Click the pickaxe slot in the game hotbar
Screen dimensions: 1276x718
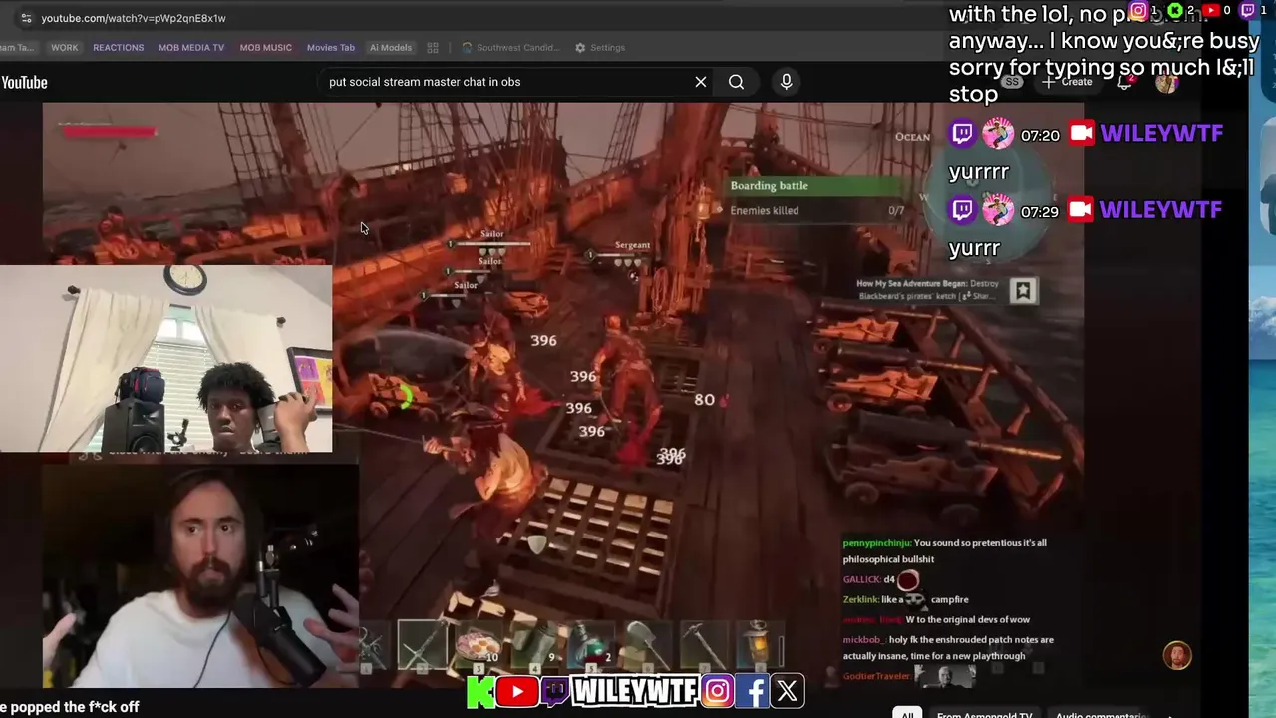click(704, 643)
